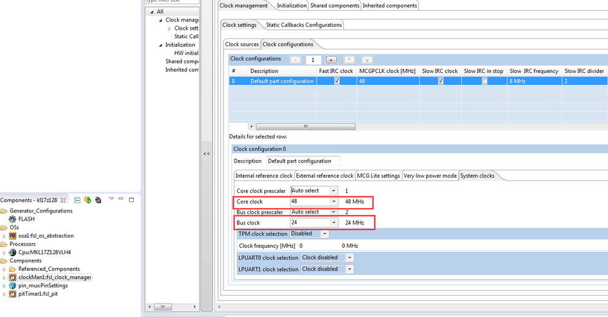
Task: Toggle Slow IRC in stop checkbox
Action: pos(484,81)
